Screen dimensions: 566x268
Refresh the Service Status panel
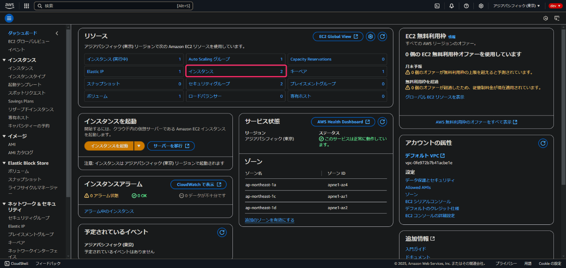coord(382,121)
